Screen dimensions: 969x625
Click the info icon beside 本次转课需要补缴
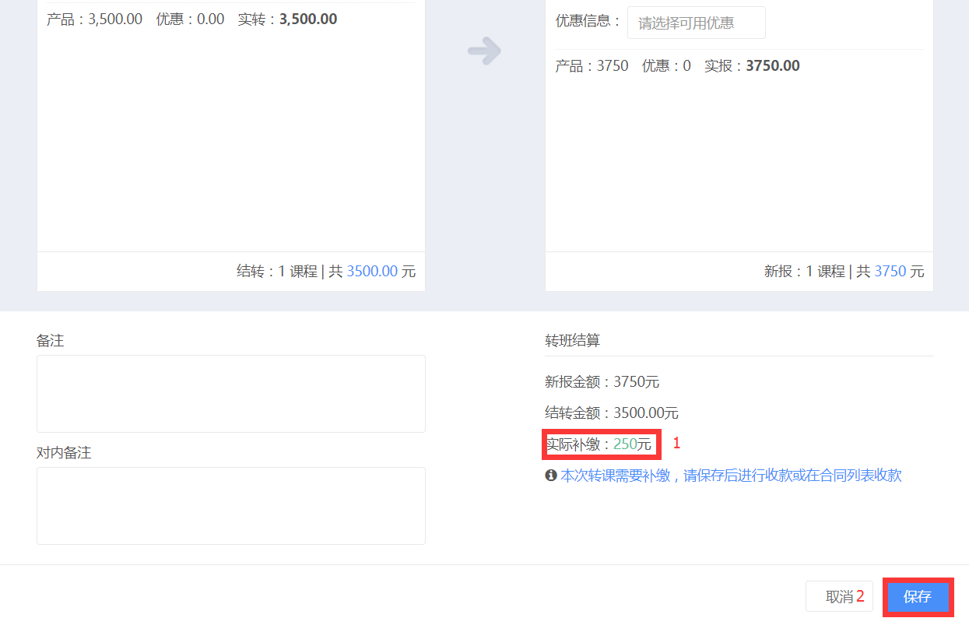[551, 475]
